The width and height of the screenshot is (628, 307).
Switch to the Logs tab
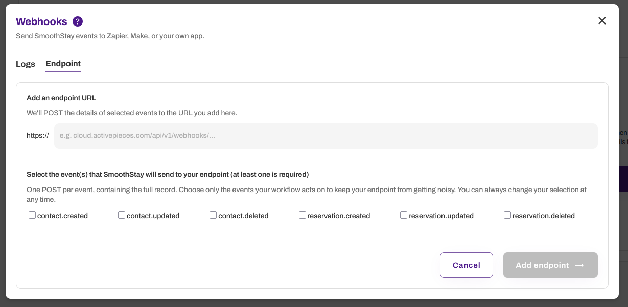point(26,64)
